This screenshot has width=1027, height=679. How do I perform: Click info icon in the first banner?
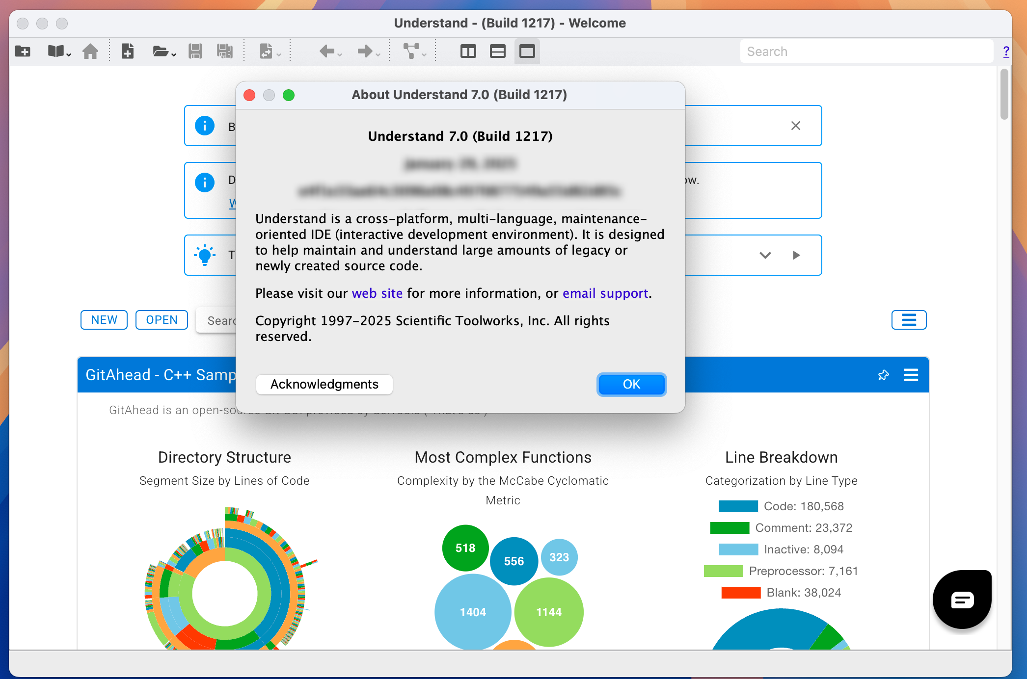tap(205, 126)
